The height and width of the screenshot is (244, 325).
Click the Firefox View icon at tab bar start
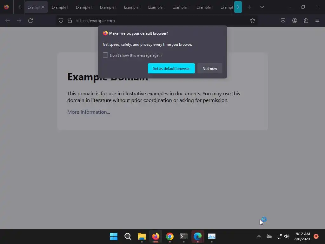[x=6, y=7]
